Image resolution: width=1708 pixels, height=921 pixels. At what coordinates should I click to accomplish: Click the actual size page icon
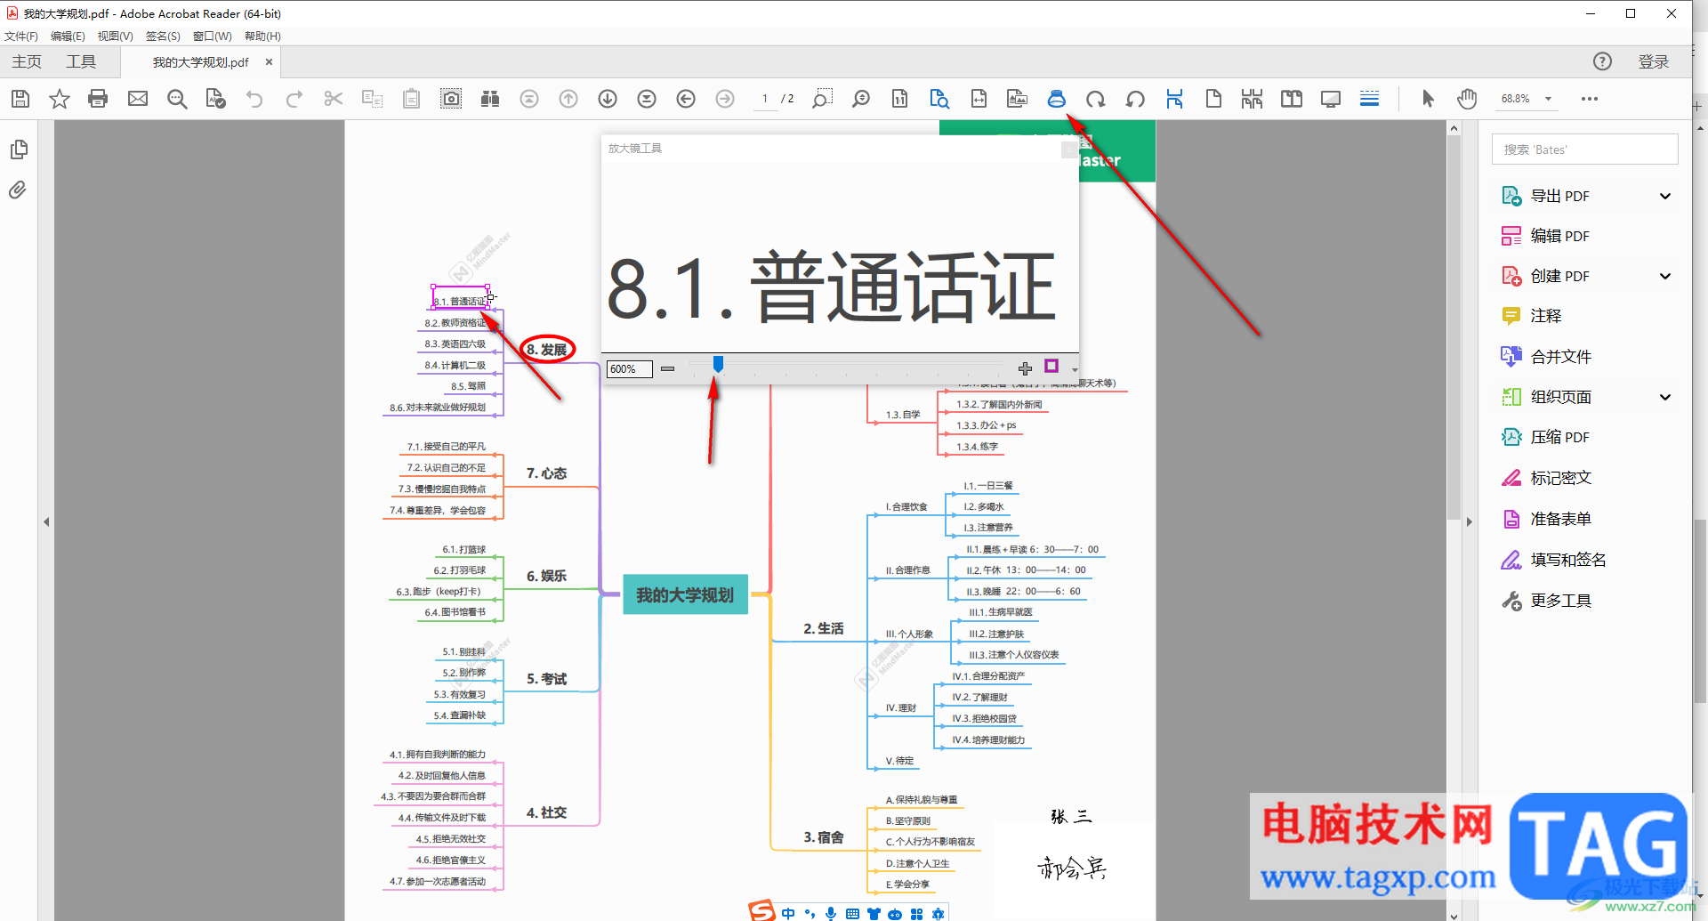pos(900,99)
